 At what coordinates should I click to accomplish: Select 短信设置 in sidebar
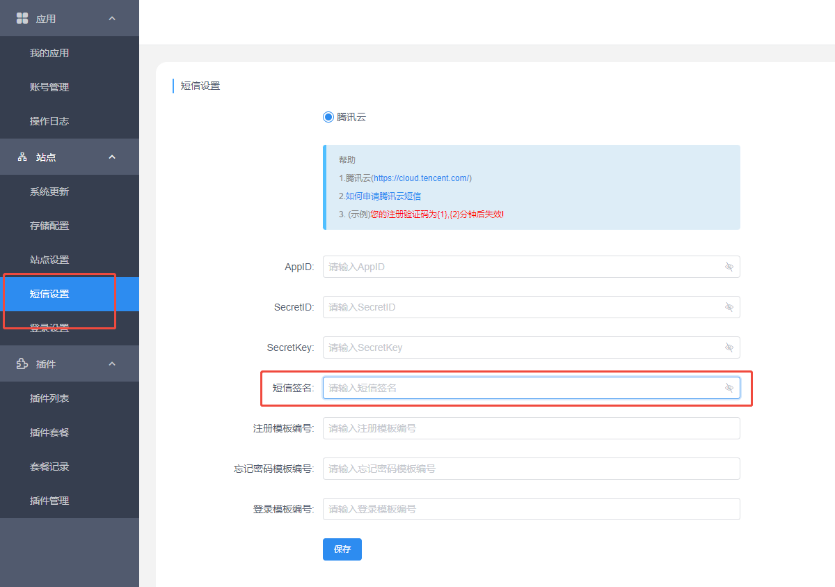click(70, 294)
